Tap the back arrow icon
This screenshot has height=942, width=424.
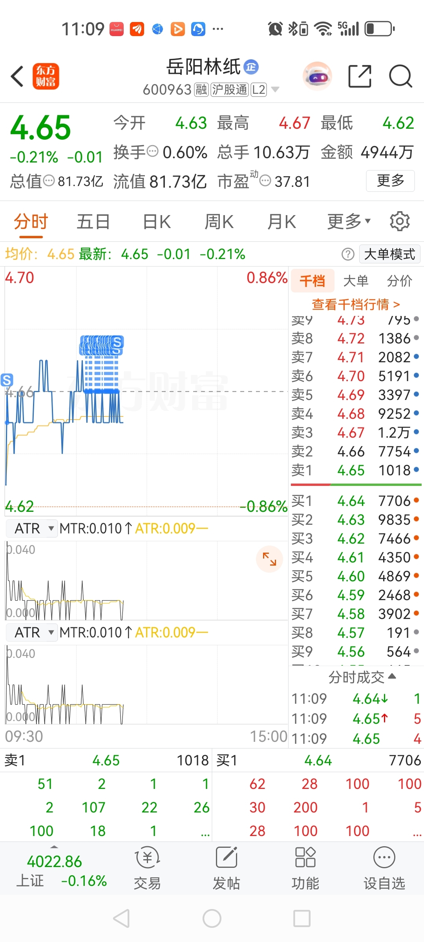tap(18, 76)
